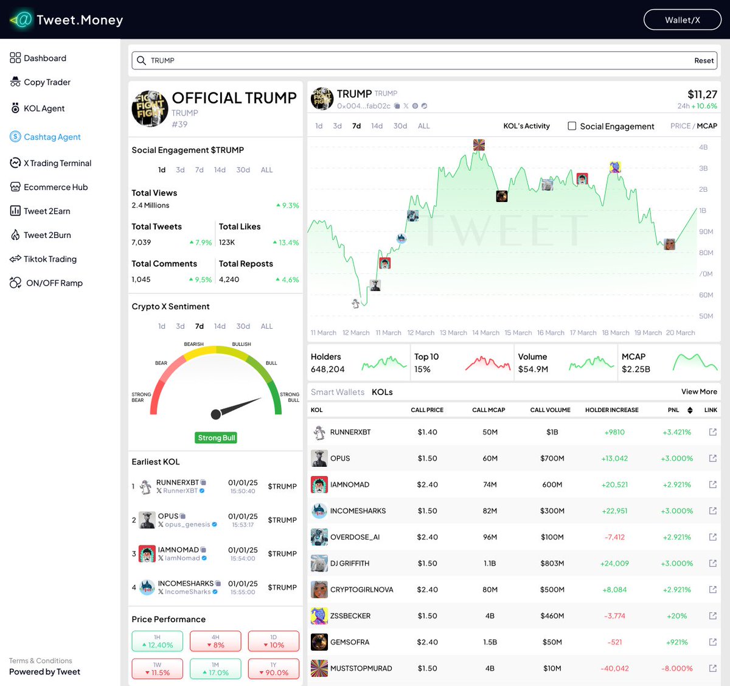The image size is (730, 686).
Task: Open external link for MUSTSTOPMURAD row
Action: pos(712,668)
